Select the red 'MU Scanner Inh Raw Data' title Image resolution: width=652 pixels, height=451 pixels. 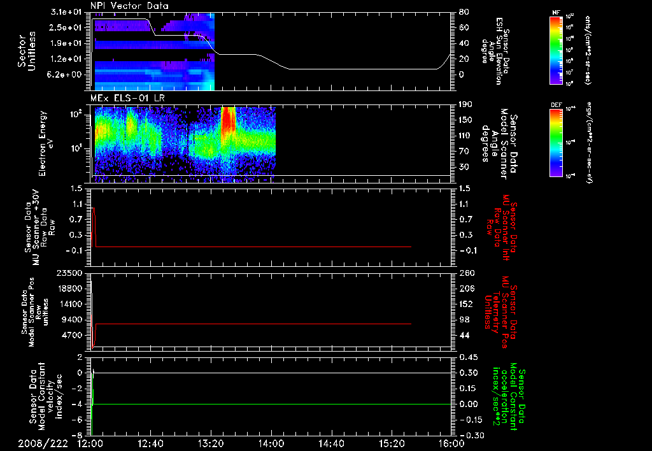[x=503, y=227]
